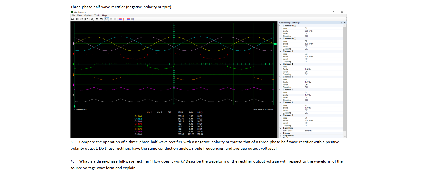Select Channel 8 input value E4
The height and width of the screenshot is (177, 422).
(x=306, y=118)
